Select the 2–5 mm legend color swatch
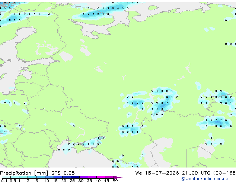Screen dimensions: 236x182 [32, 177]
